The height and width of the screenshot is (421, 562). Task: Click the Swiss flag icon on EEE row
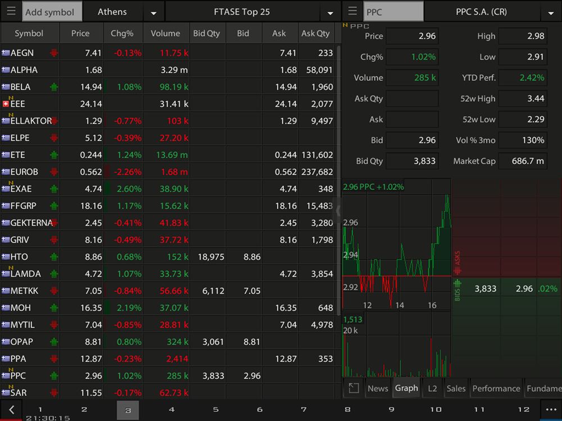(6, 104)
